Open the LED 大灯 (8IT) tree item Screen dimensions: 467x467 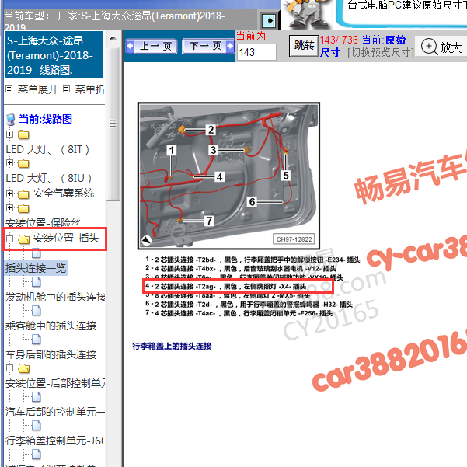[47, 149]
